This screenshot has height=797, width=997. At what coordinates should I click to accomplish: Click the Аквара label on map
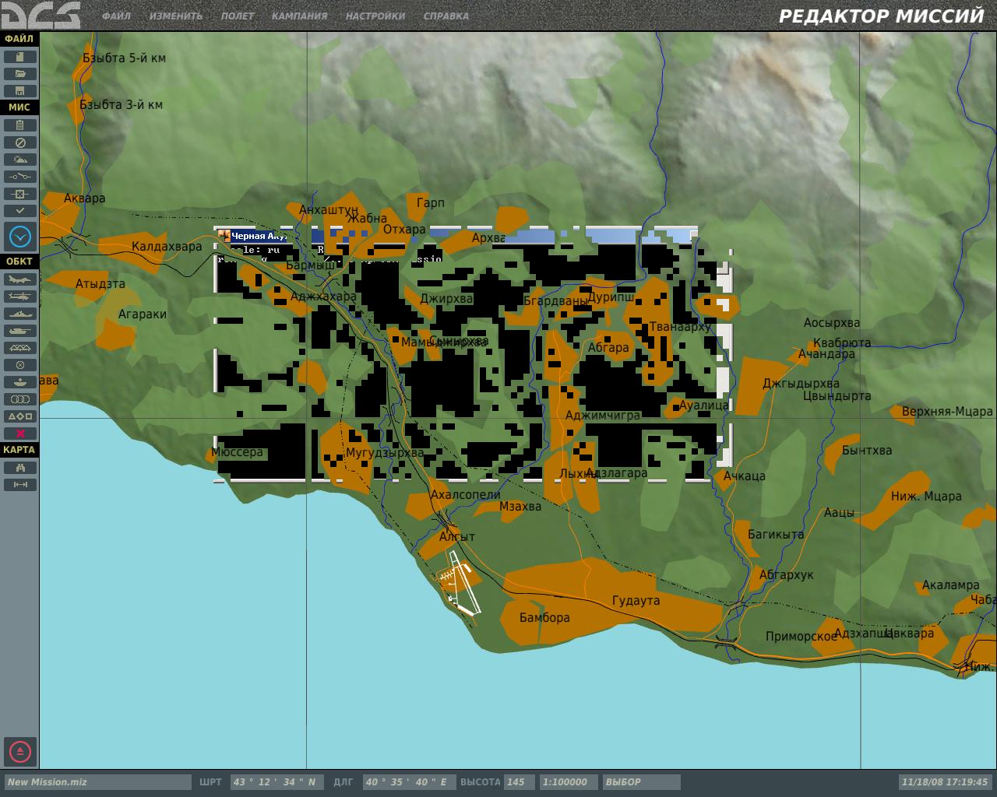click(x=84, y=198)
